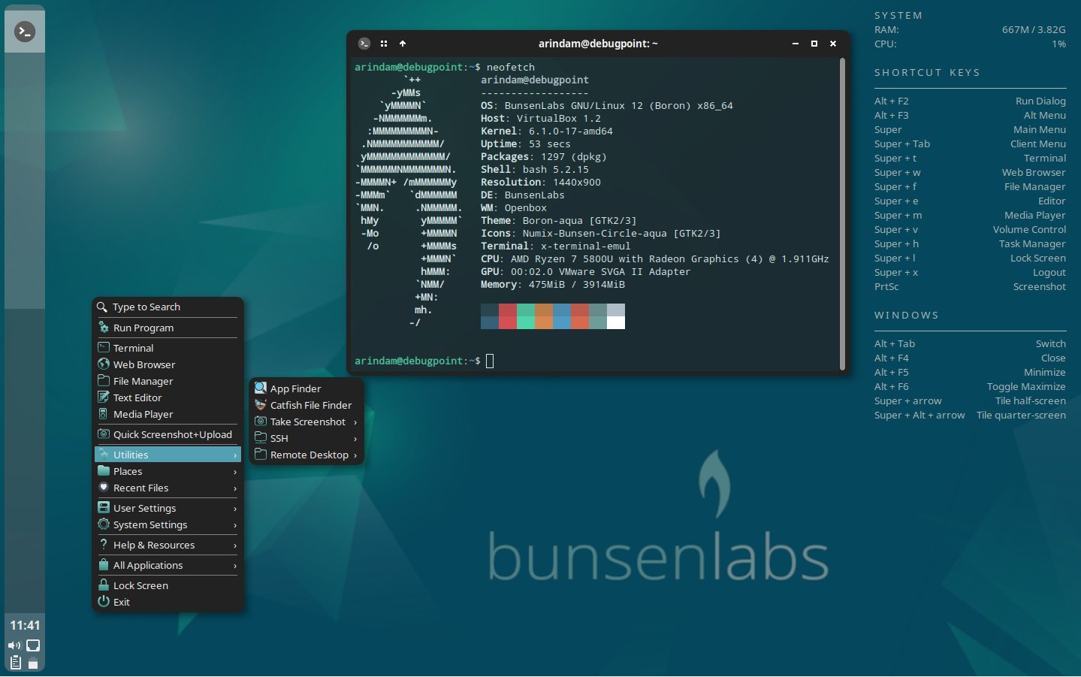Click the Catfish File Finder cat icon
Image resolution: width=1081 pixels, height=677 pixels.
click(x=261, y=404)
